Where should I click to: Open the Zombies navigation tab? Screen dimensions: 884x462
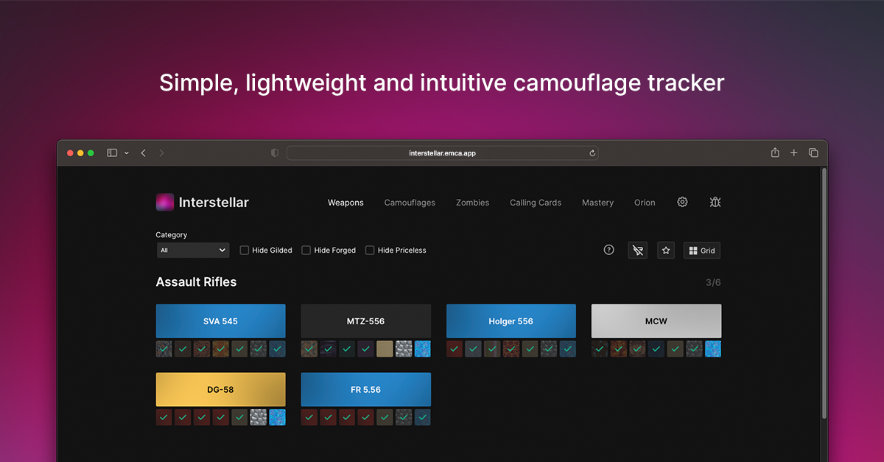point(472,203)
